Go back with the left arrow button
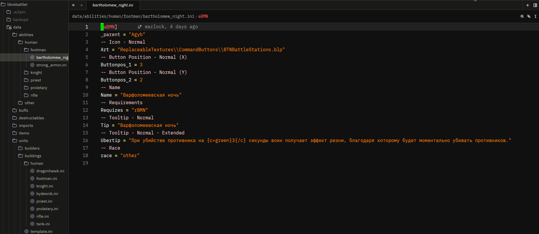The image size is (539, 234). (x=74, y=5)
